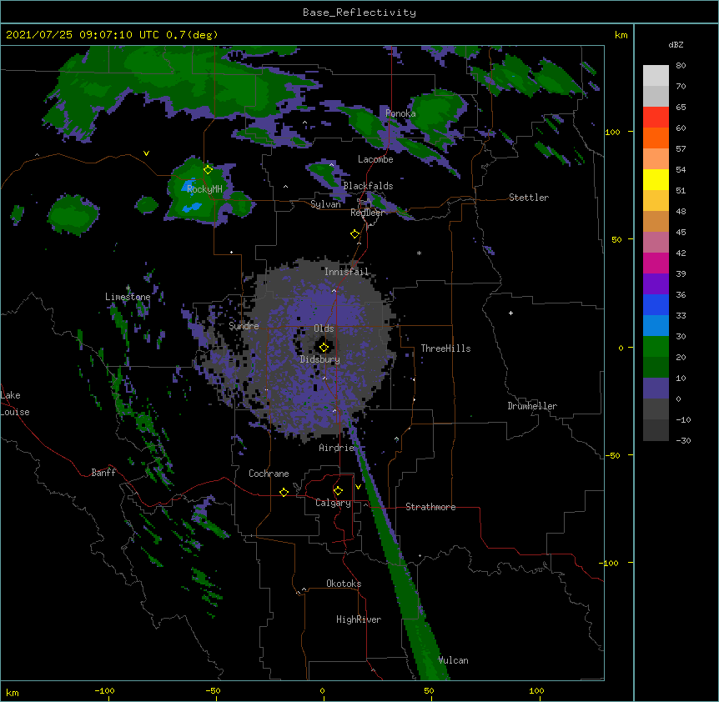Screen dimensions: 719x702
Task: Click the 50 tick label on horizontal axis
Action: click(429, 690)
